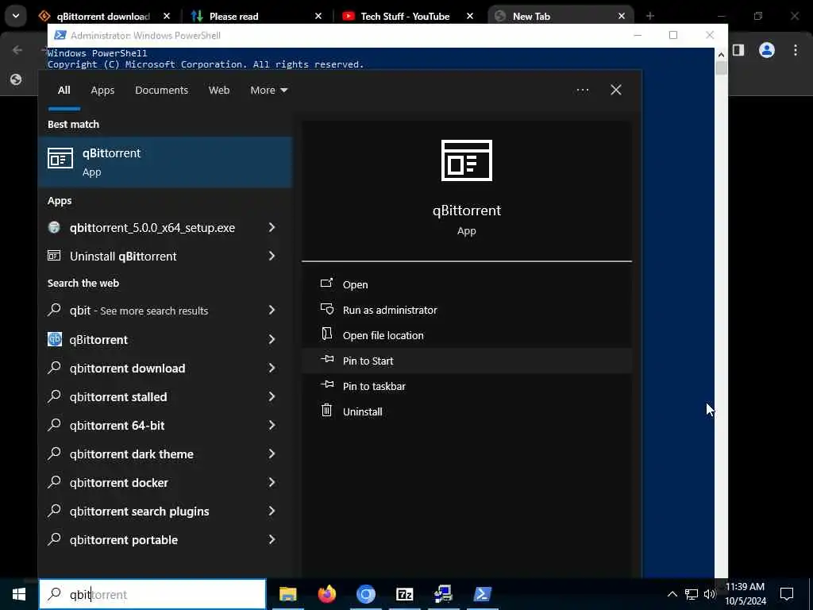This screenshot has width=813, height=610.
Task: Expand arrow for qbittorrent stalled suggestion
Action: click(272, 396)
